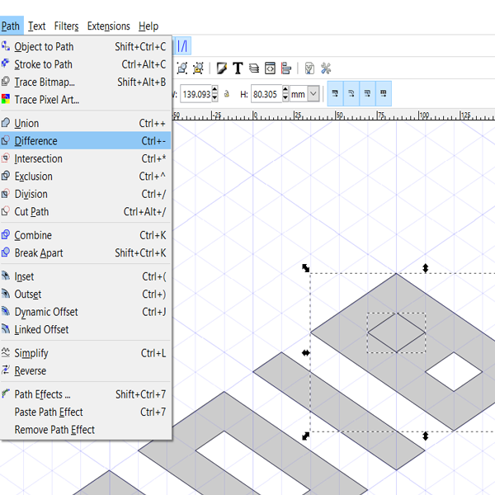The height and width of the screenshot is (495, 495).
Task: Choose Paste Path Effect
Action: click(85, 412)
